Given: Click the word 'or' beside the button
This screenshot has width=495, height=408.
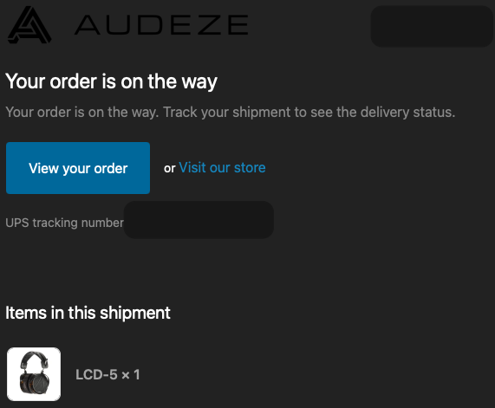Looking at the screenshot, I should click(170, 169).
